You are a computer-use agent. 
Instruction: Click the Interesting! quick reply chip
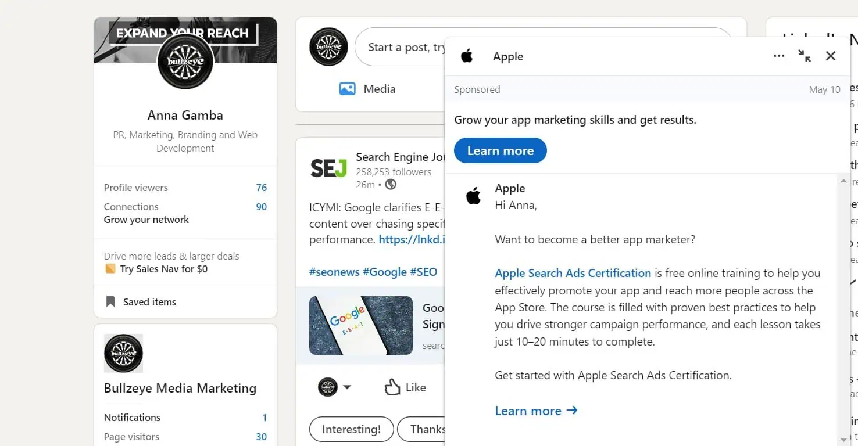[351, 429]
